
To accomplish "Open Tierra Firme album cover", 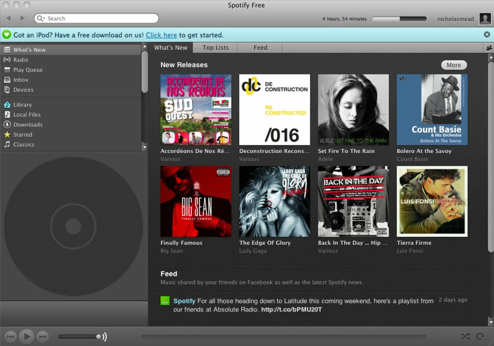I will coord(432,202).
